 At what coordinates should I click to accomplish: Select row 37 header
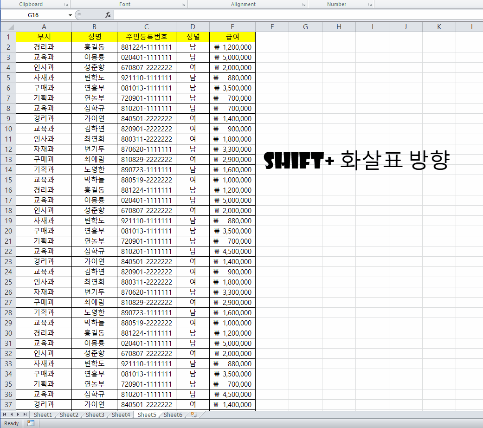click(x=8, y=405)
